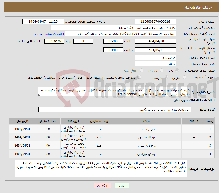Select the کالا radio button

[177, 70]
